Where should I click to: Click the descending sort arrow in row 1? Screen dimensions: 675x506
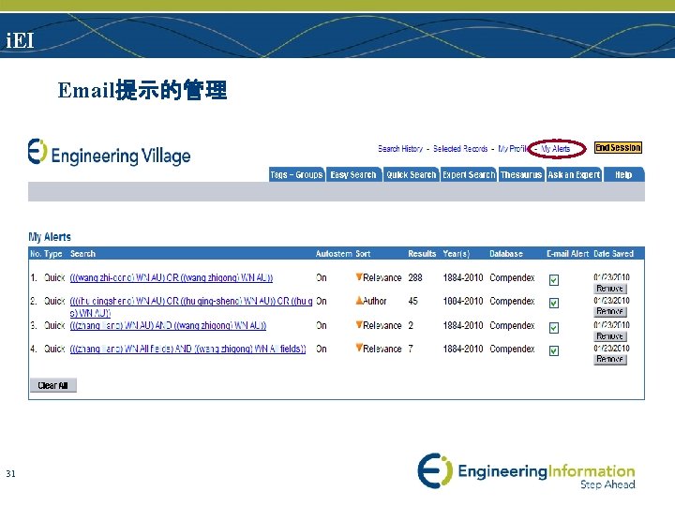click(x=358, y=276)
